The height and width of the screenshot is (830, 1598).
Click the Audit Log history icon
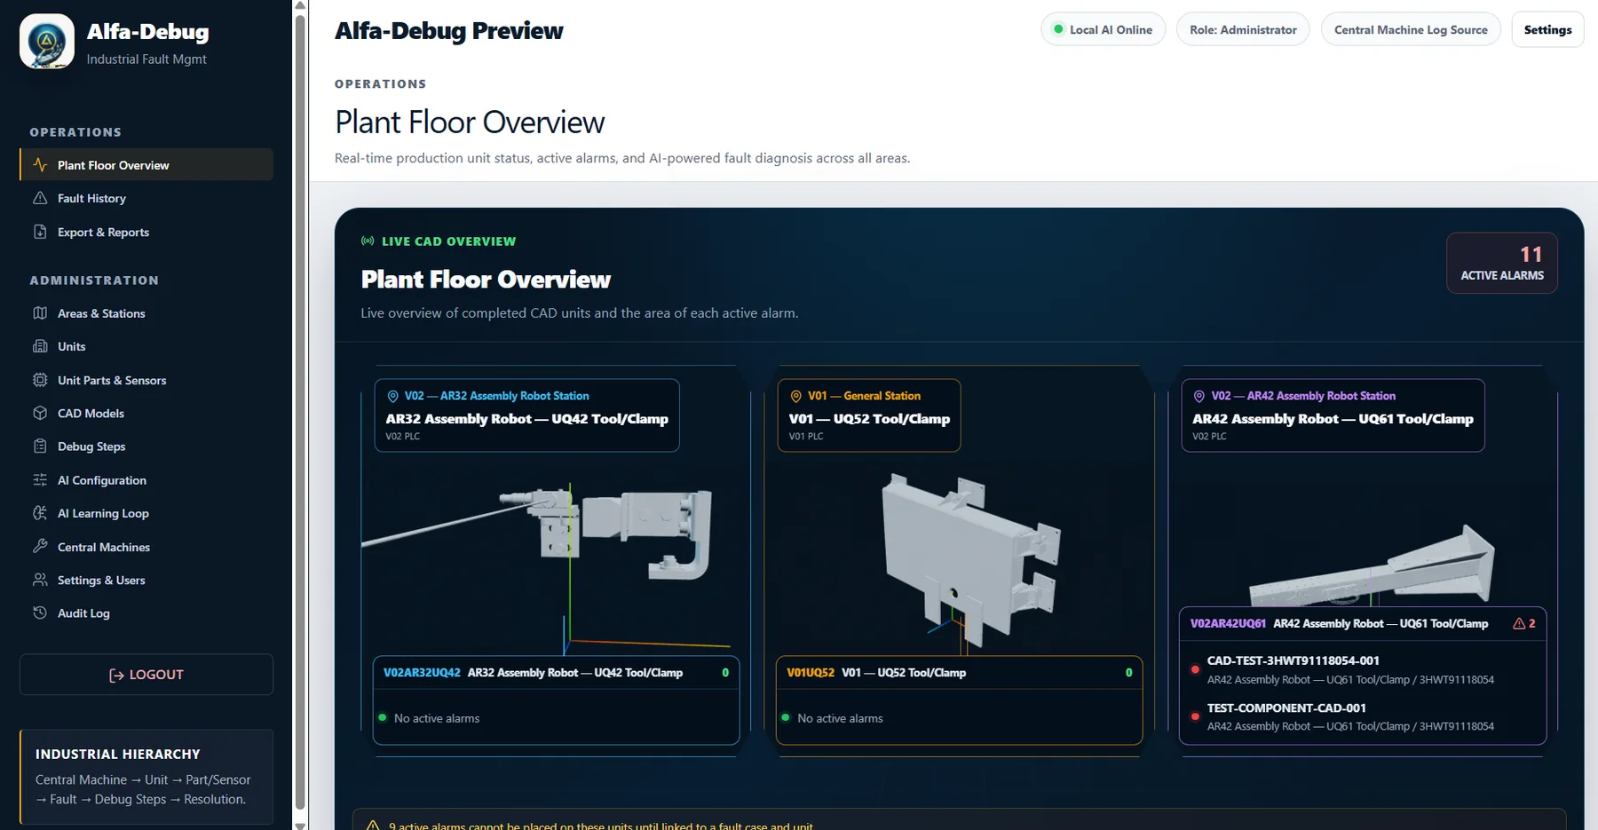40,613
